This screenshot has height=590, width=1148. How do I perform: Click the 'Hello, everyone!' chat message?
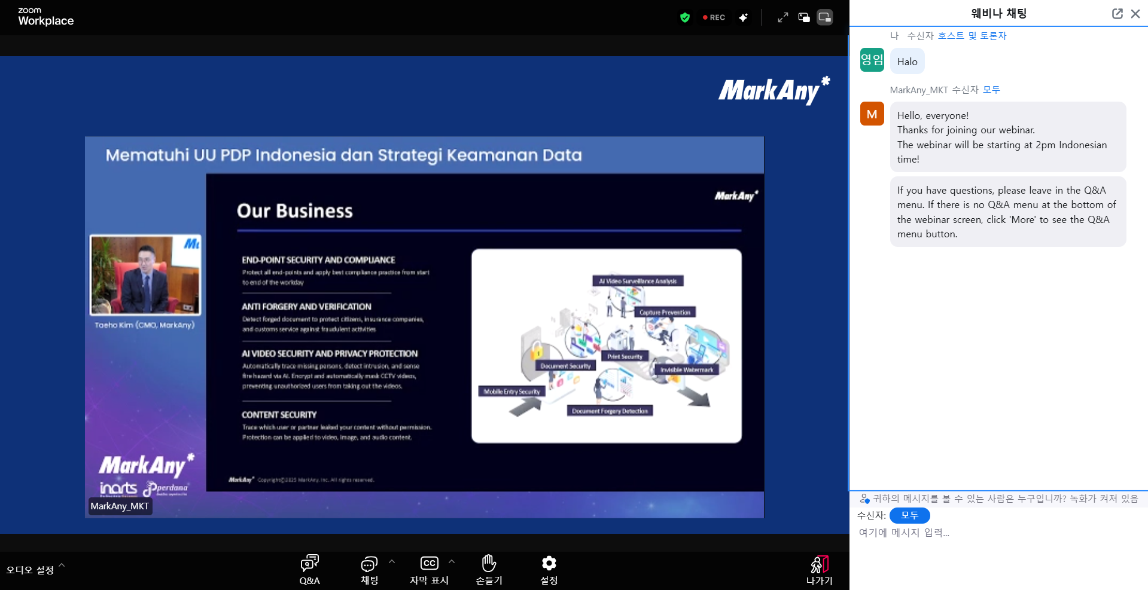pos(1008,137)
